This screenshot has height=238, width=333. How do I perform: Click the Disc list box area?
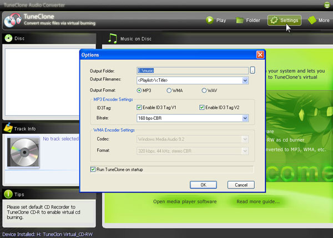(43, 82)
